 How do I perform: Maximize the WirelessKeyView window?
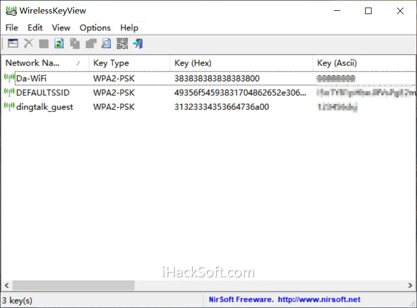pyautogui.click(x=368, y=11)
